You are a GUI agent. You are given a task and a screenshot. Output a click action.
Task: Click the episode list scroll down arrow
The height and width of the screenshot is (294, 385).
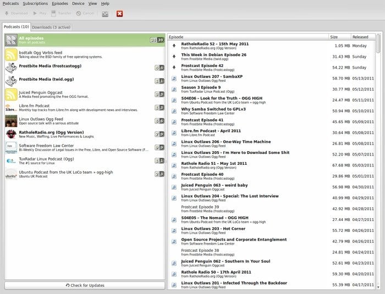point(378,287)
